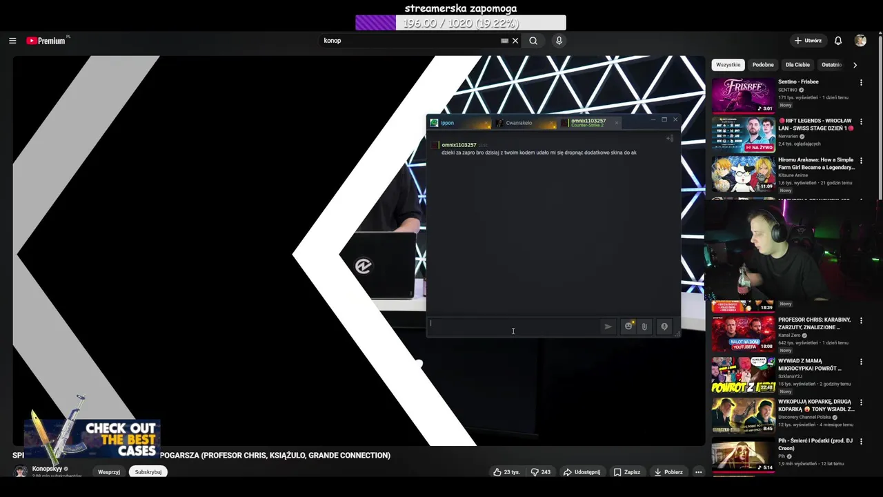Open the Frisbee video thumbnail
Screen dimensions: 883x497
pos(743,95)
